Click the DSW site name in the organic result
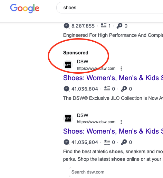 point(83,115)
